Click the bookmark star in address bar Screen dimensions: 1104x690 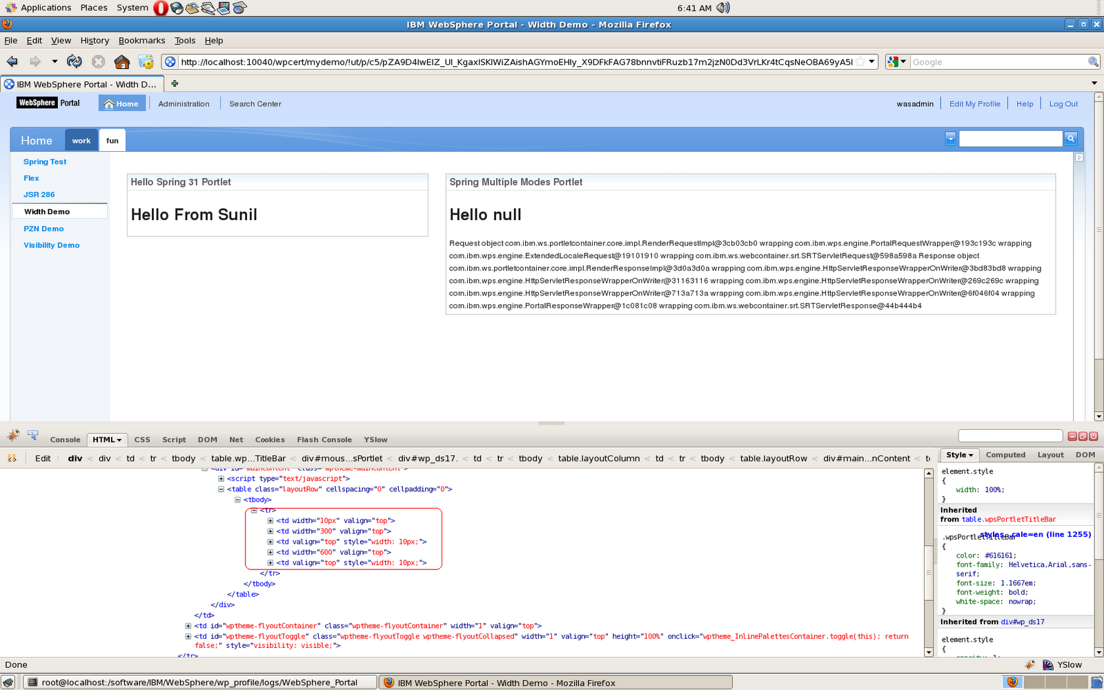click(x=860, y=61)
